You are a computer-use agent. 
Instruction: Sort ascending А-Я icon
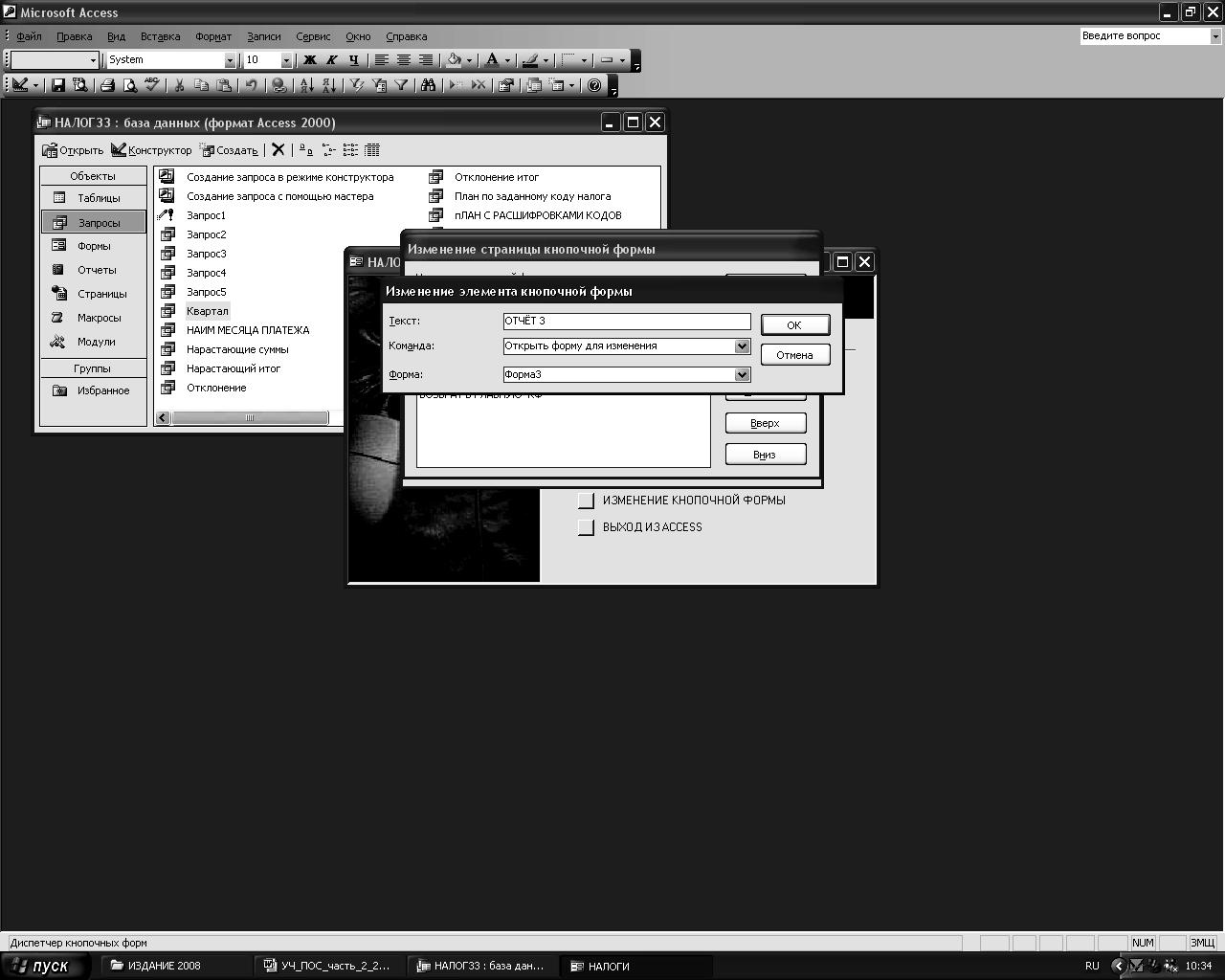pos(306,85)
